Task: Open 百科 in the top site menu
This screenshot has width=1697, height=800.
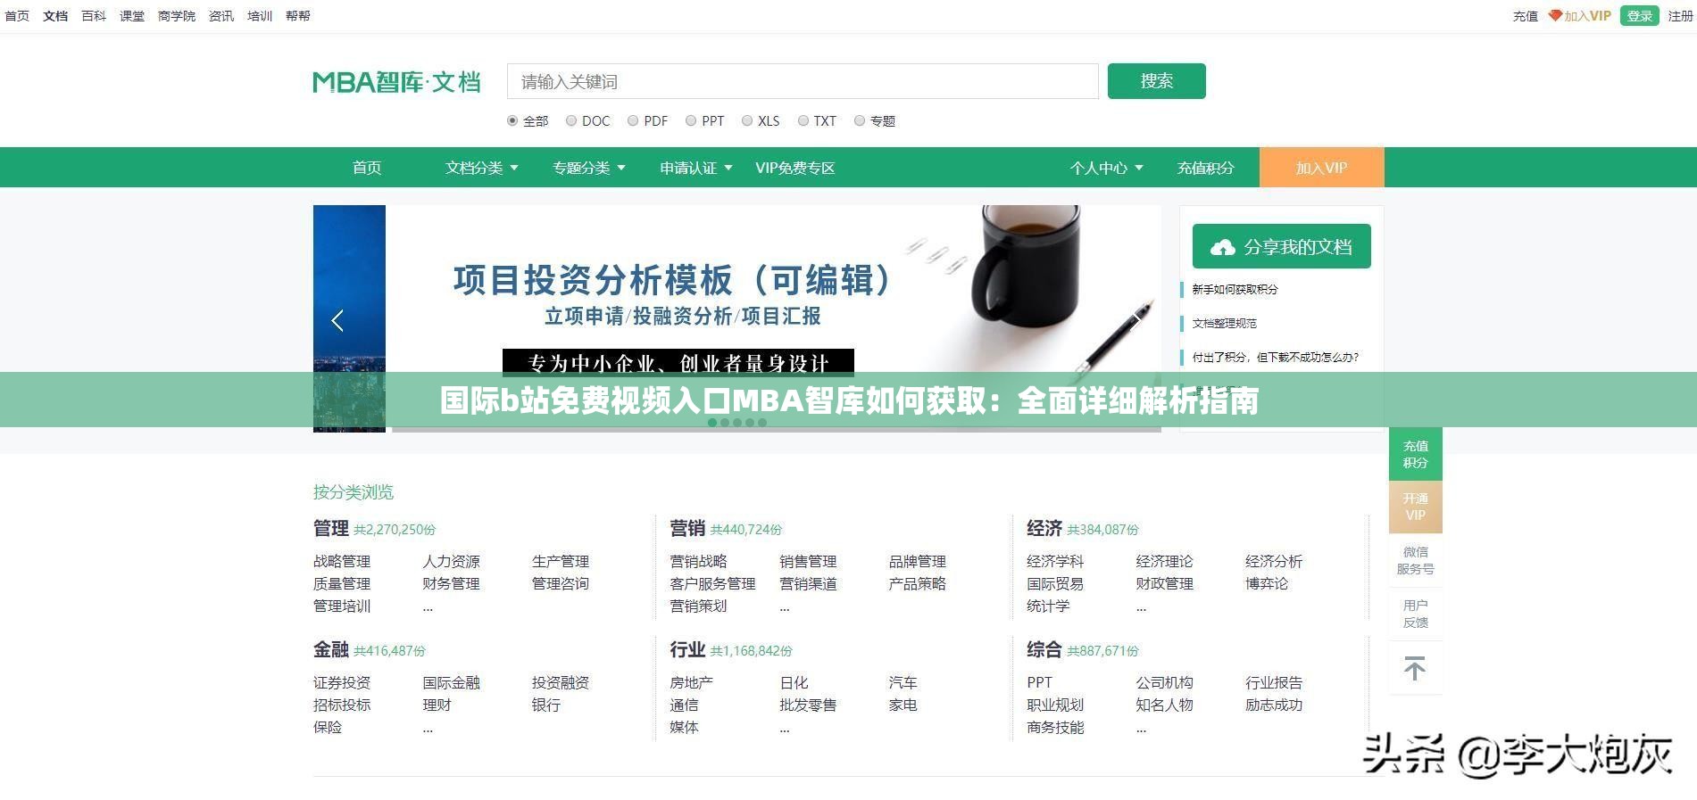Action: point(94,16)
